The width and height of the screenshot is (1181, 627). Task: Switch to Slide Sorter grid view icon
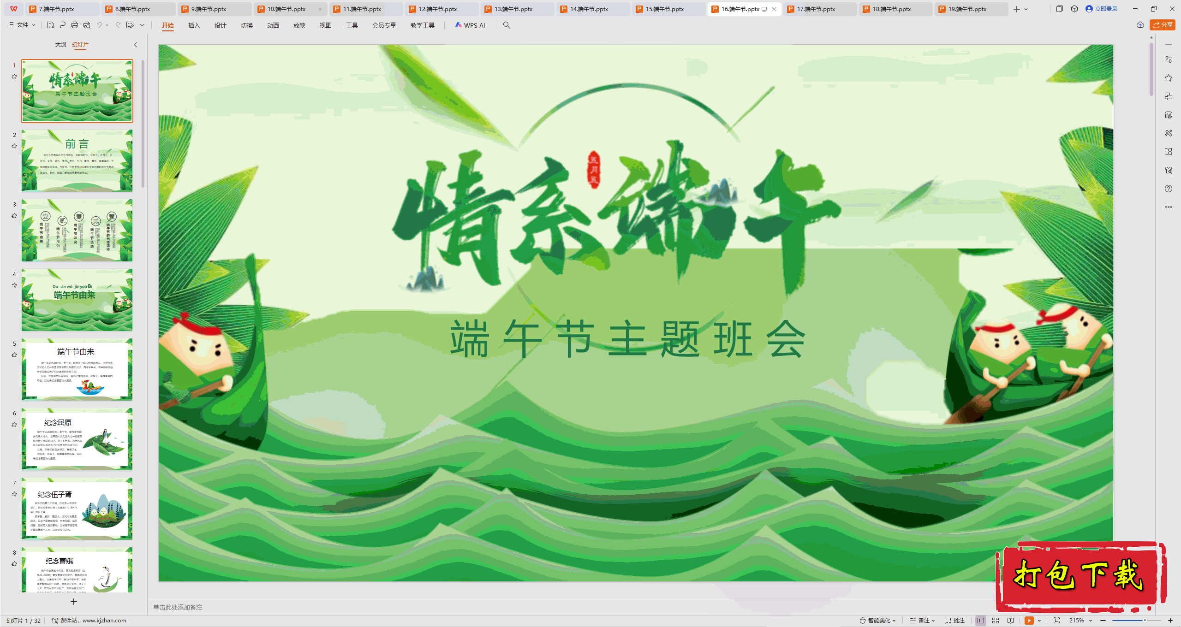pyautogui.click(x=996, y=621)
